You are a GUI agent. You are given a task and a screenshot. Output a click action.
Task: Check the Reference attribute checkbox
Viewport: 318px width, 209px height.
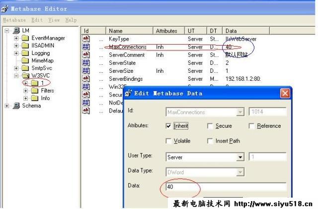(x=252, y=126)
